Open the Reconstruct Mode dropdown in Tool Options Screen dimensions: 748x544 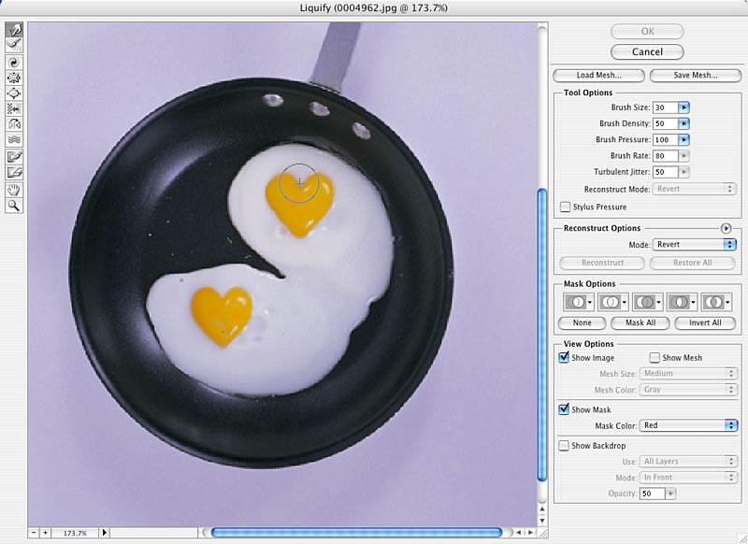pos(694,189)
